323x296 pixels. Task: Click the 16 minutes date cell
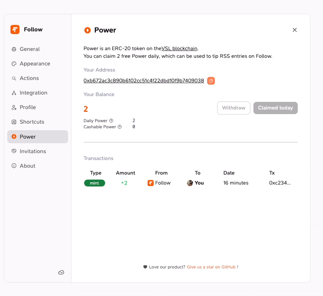236,183
